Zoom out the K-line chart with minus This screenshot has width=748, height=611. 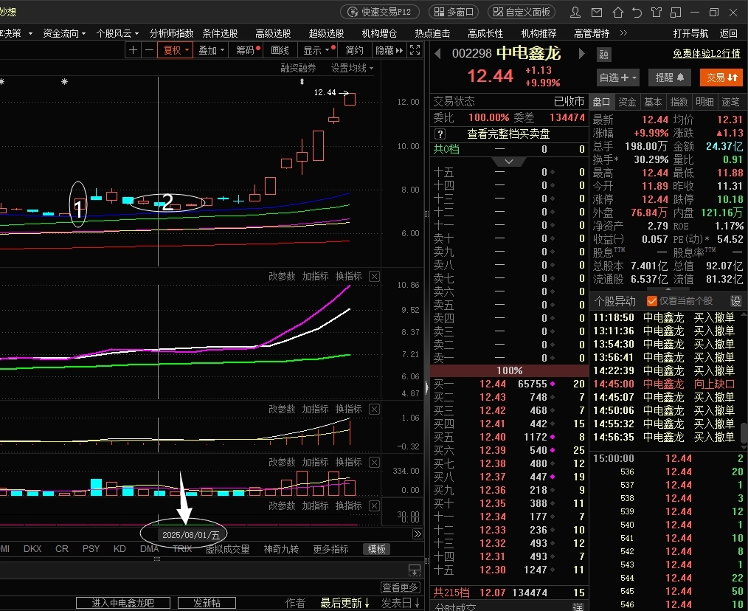(149, 50)
